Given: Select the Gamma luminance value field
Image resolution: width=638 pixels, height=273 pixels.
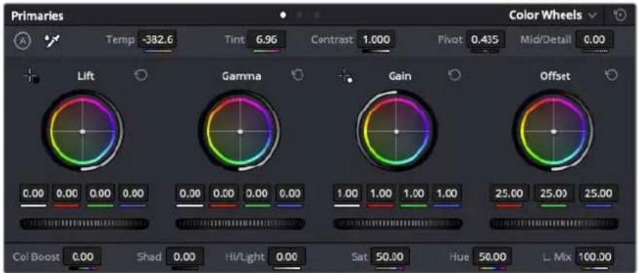Looking at the screenshot, I should pyautogui.click(x=190, y=194).
